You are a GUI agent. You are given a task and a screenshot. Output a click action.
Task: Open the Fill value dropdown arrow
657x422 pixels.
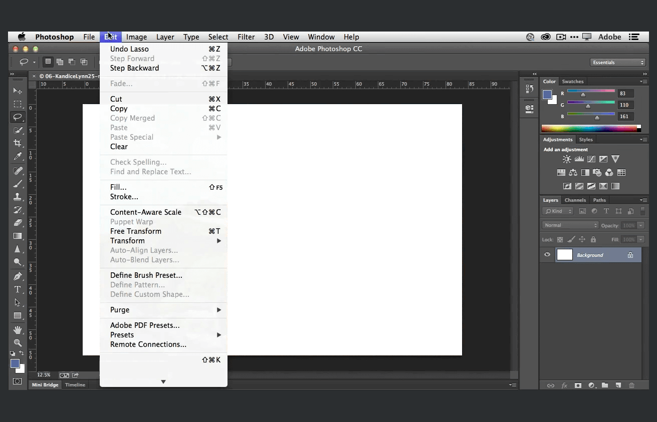coord(641,240)
